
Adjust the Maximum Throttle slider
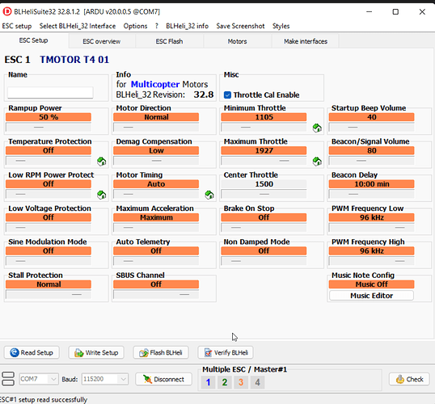pyautogui.click(x=264, y=161)
